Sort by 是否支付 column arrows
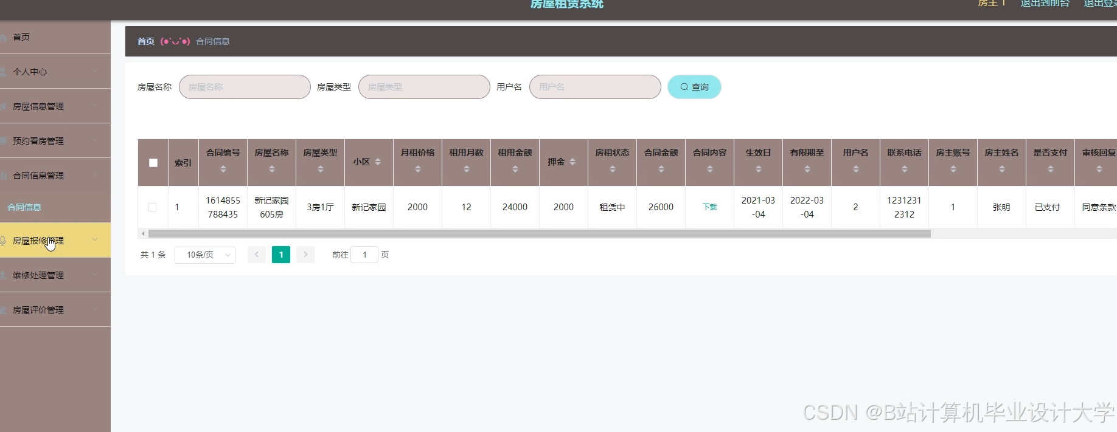The height and width of the screenshot is (432, 1117). [x=1051, y=170]
